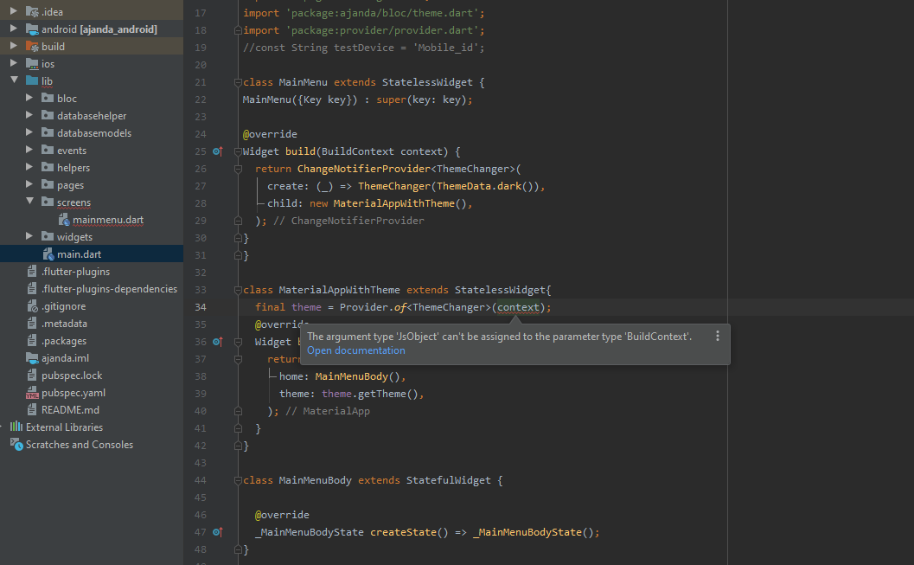Click the Scratches and Consoles icon
914x565 pixels.
pos(16,444)
